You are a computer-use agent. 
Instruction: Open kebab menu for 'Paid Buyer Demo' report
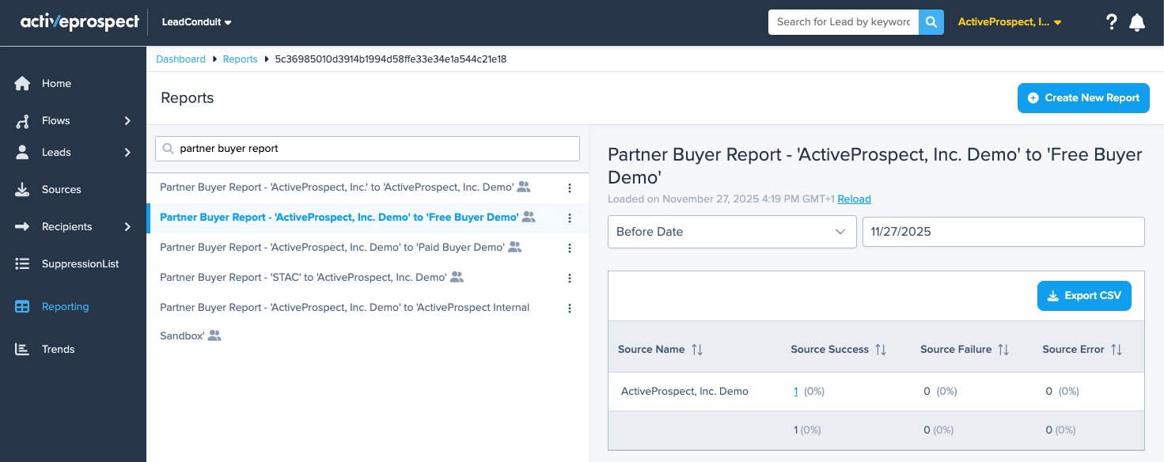click(570, 248)
